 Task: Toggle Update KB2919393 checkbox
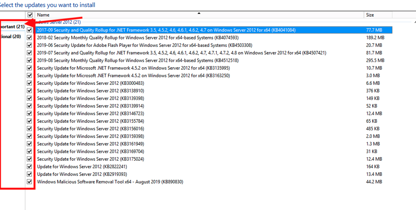(29, 174)
